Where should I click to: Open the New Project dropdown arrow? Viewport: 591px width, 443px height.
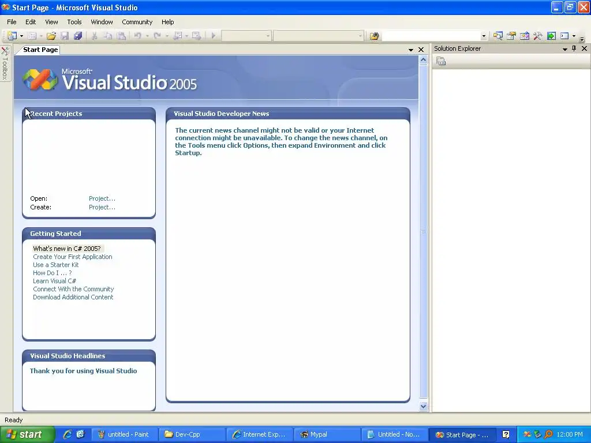pos(21,36)
